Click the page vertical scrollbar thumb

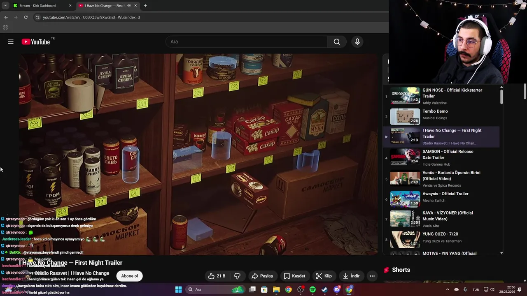525,91
